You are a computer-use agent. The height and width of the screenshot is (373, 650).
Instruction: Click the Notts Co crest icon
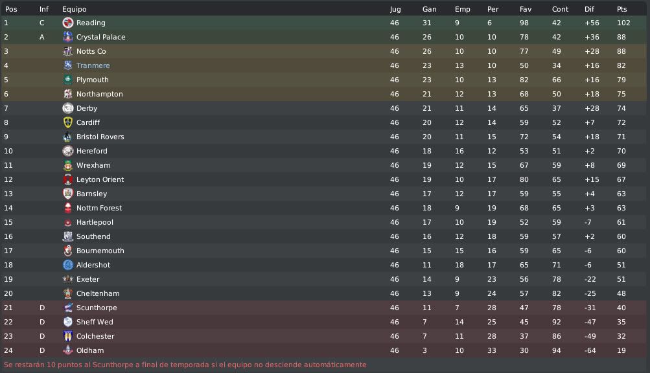click(x=67, y=51)
